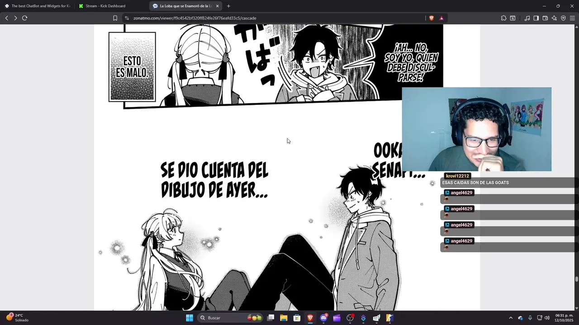Open the Leo AI sparkle icon
Screen dimensions: 579x325
pyautogui.click(x=554, y=18)
